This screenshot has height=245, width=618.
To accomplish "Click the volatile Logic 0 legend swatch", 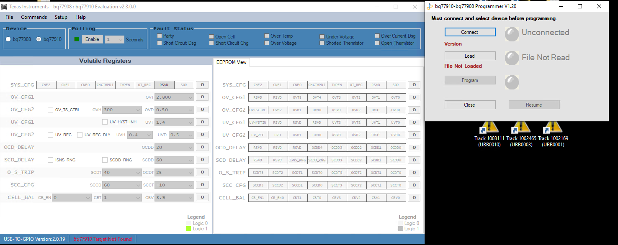I will (x=188, y=223).
